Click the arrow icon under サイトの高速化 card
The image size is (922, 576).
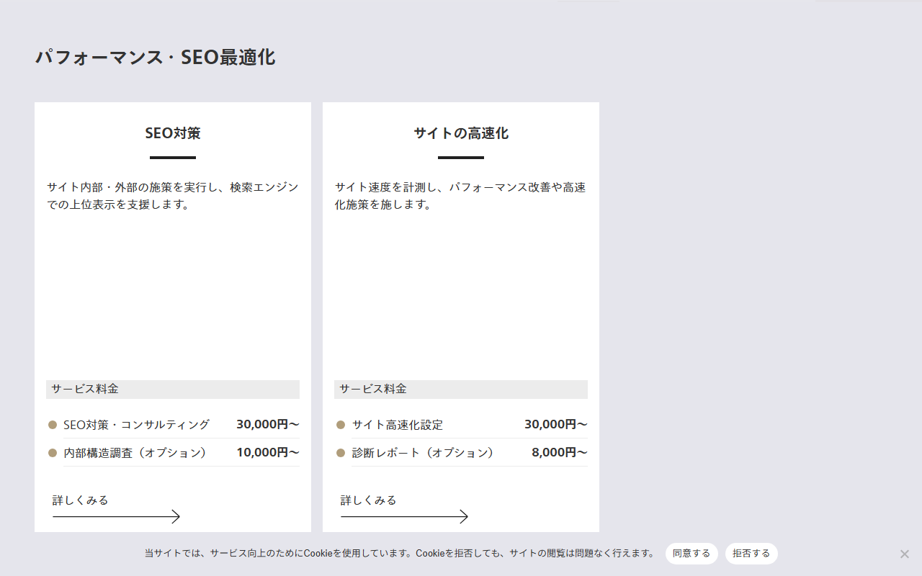(404, 516)
